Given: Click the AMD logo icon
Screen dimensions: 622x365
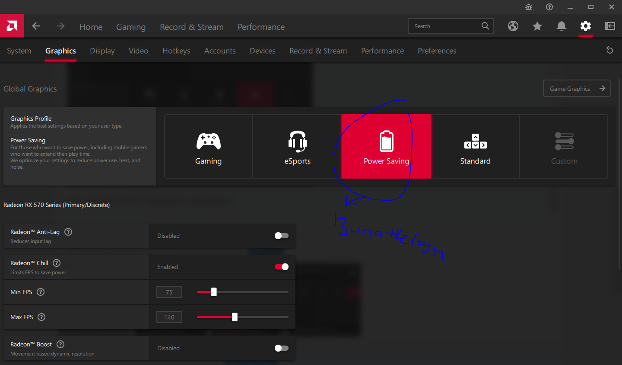Looking at the screenshot, I should (12, 26).
